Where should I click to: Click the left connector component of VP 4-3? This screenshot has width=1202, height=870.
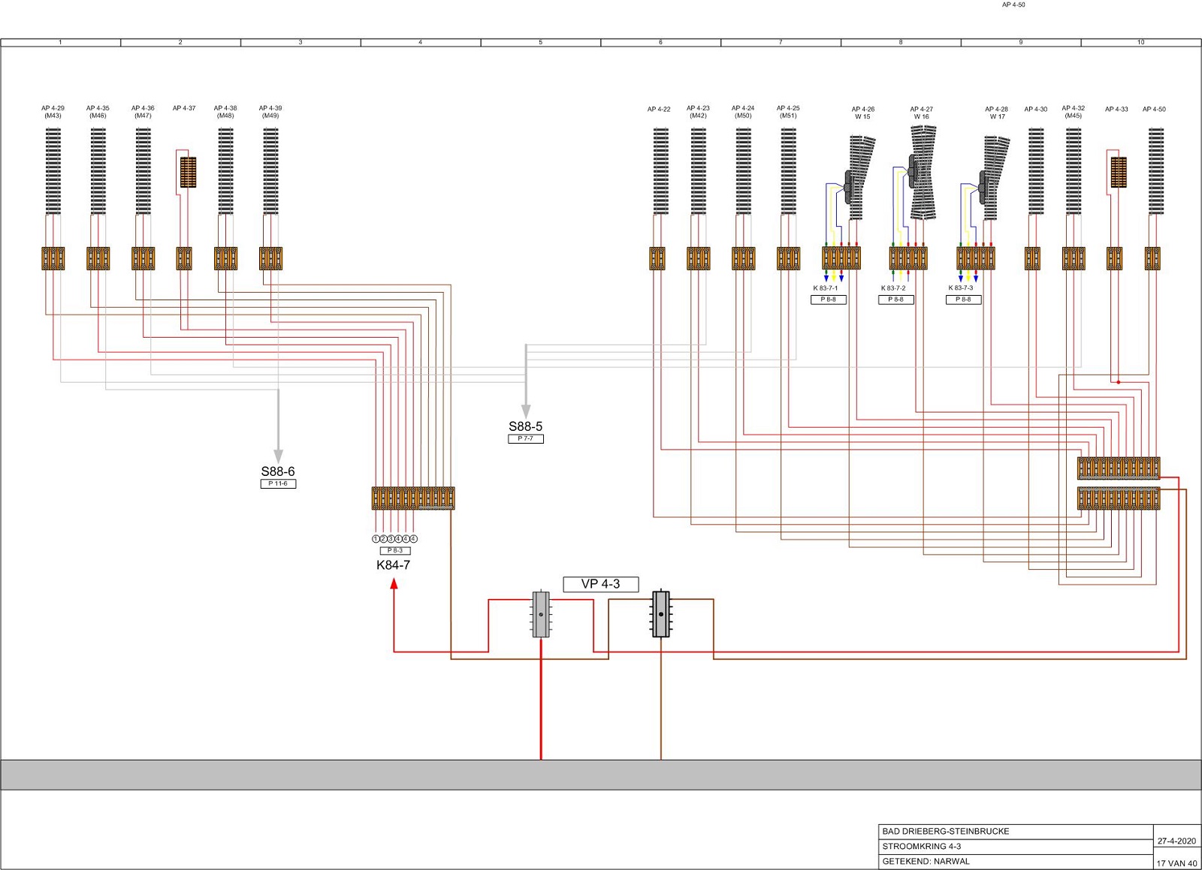[x=541, y=615]
